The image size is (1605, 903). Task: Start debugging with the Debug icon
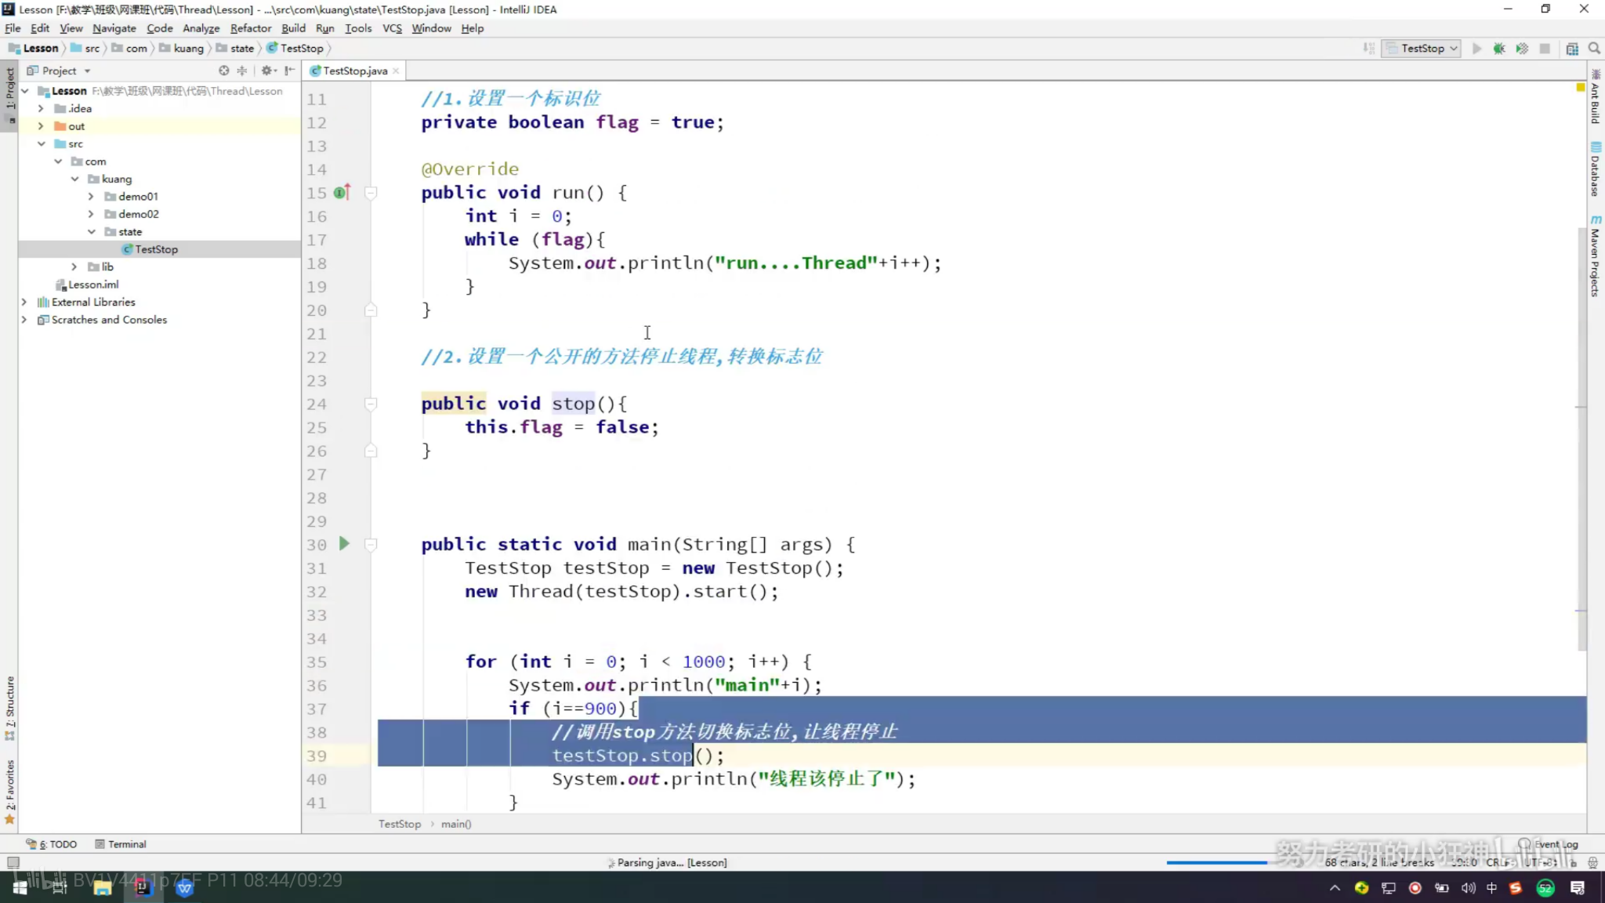[1499, 49]
